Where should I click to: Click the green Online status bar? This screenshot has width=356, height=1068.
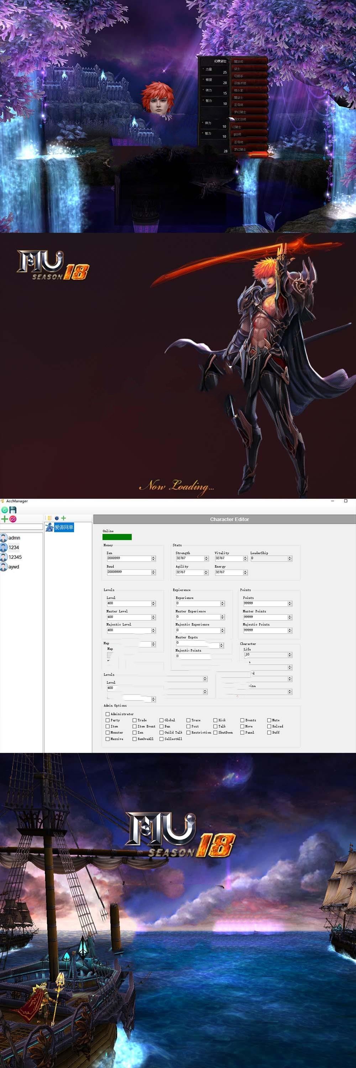tap(117, 537)
